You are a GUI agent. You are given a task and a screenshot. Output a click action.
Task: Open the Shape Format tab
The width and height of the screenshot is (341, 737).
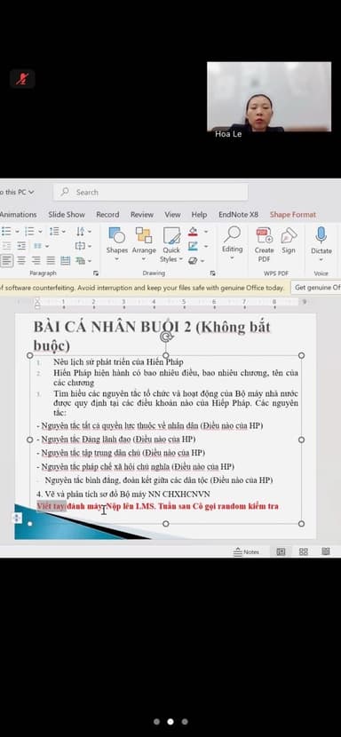[x=292, y=214]
